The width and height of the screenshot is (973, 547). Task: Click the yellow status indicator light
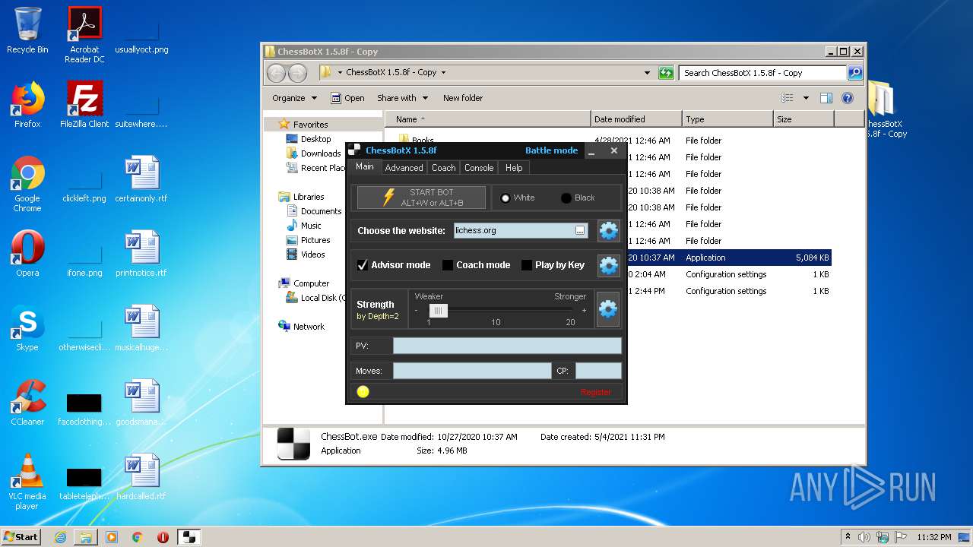[x=363, y=392]
